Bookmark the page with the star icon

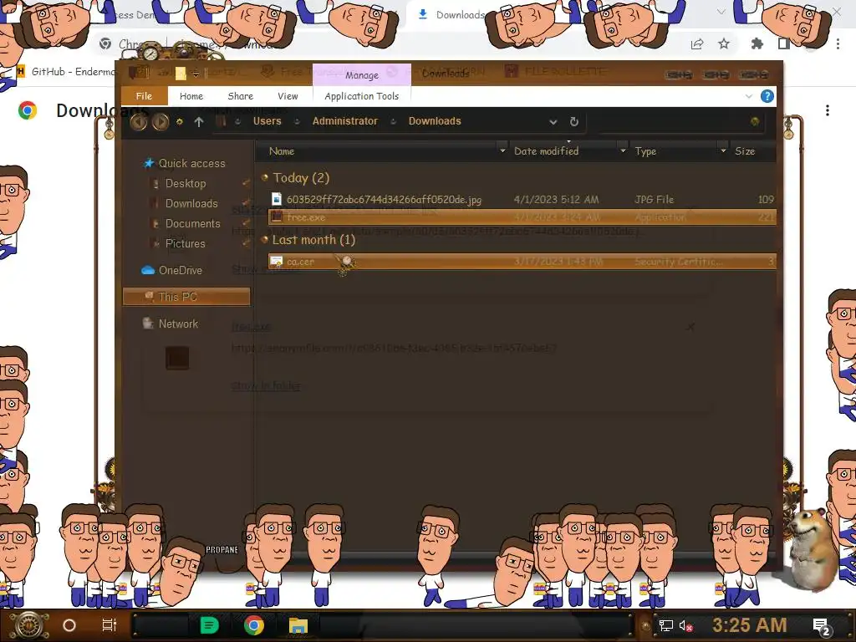point(724,43)
